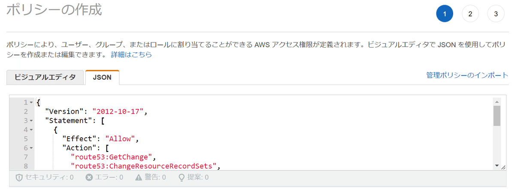Collapse the Action array on line 6
515x190 pixels.
pos(31,148)
